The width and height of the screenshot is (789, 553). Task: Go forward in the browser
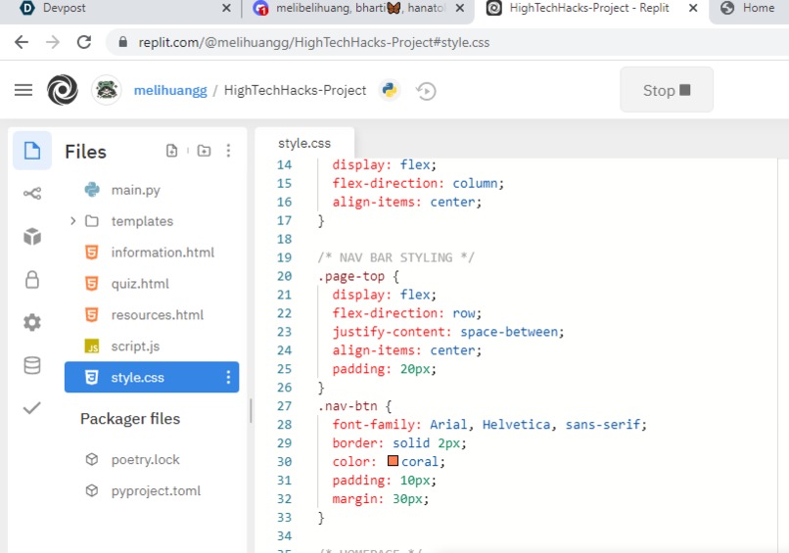(x=53, y=42)
